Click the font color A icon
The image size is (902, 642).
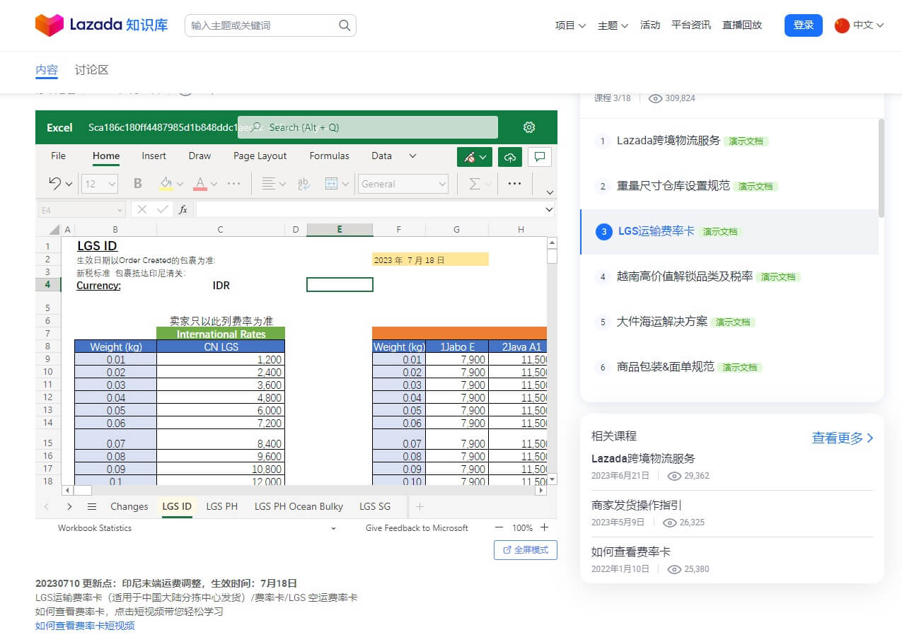point(200,184)
